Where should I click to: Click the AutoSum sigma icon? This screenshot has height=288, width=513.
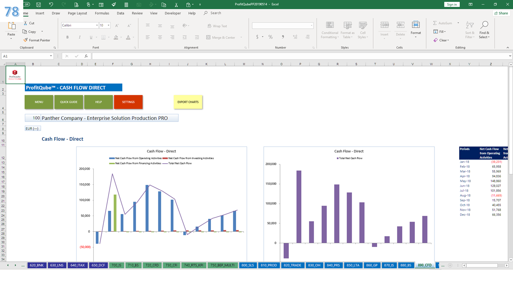pos(435,23)
